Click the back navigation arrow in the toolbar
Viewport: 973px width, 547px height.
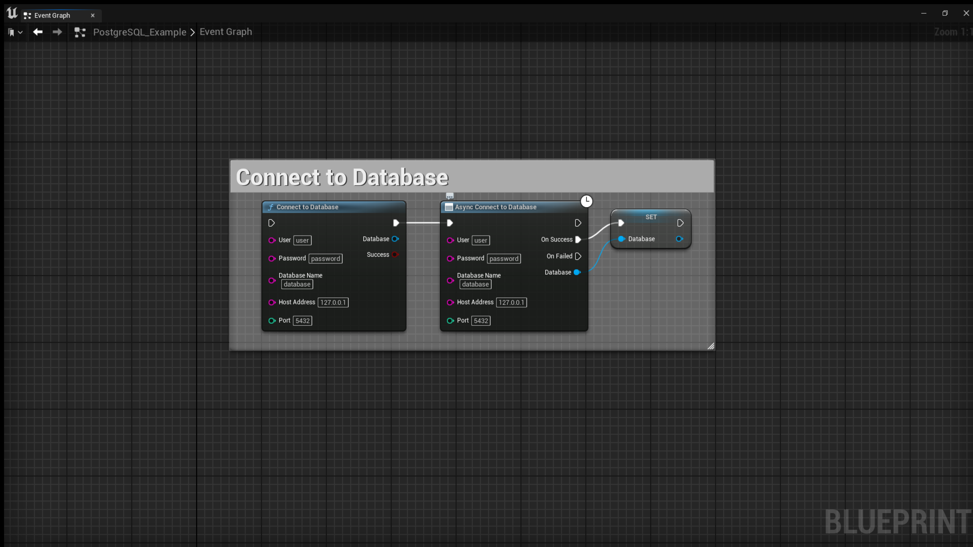[x=38, y=32]
